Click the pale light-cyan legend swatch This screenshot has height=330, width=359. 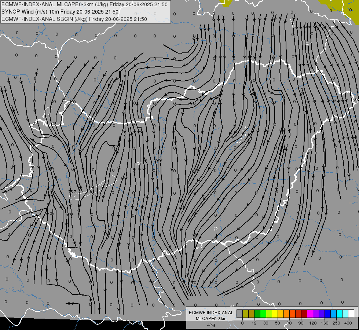click(345, 313)
